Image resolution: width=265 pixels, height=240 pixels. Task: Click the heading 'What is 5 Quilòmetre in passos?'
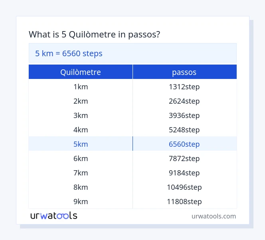(x=95, y=35)
